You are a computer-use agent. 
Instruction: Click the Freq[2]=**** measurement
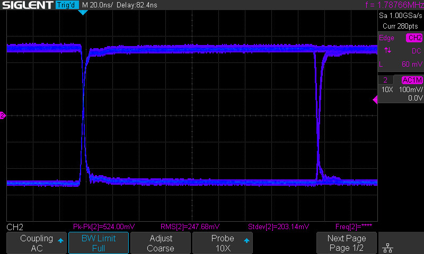[x=354, y=226]
